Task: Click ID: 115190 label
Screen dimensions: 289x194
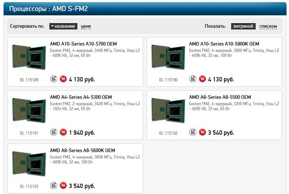Action: coord(168,80)
